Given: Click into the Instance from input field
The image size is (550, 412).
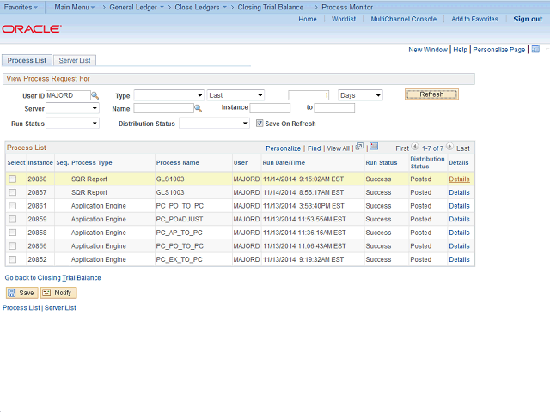Looking at the screenshot, I should click(x=270, y=108).
